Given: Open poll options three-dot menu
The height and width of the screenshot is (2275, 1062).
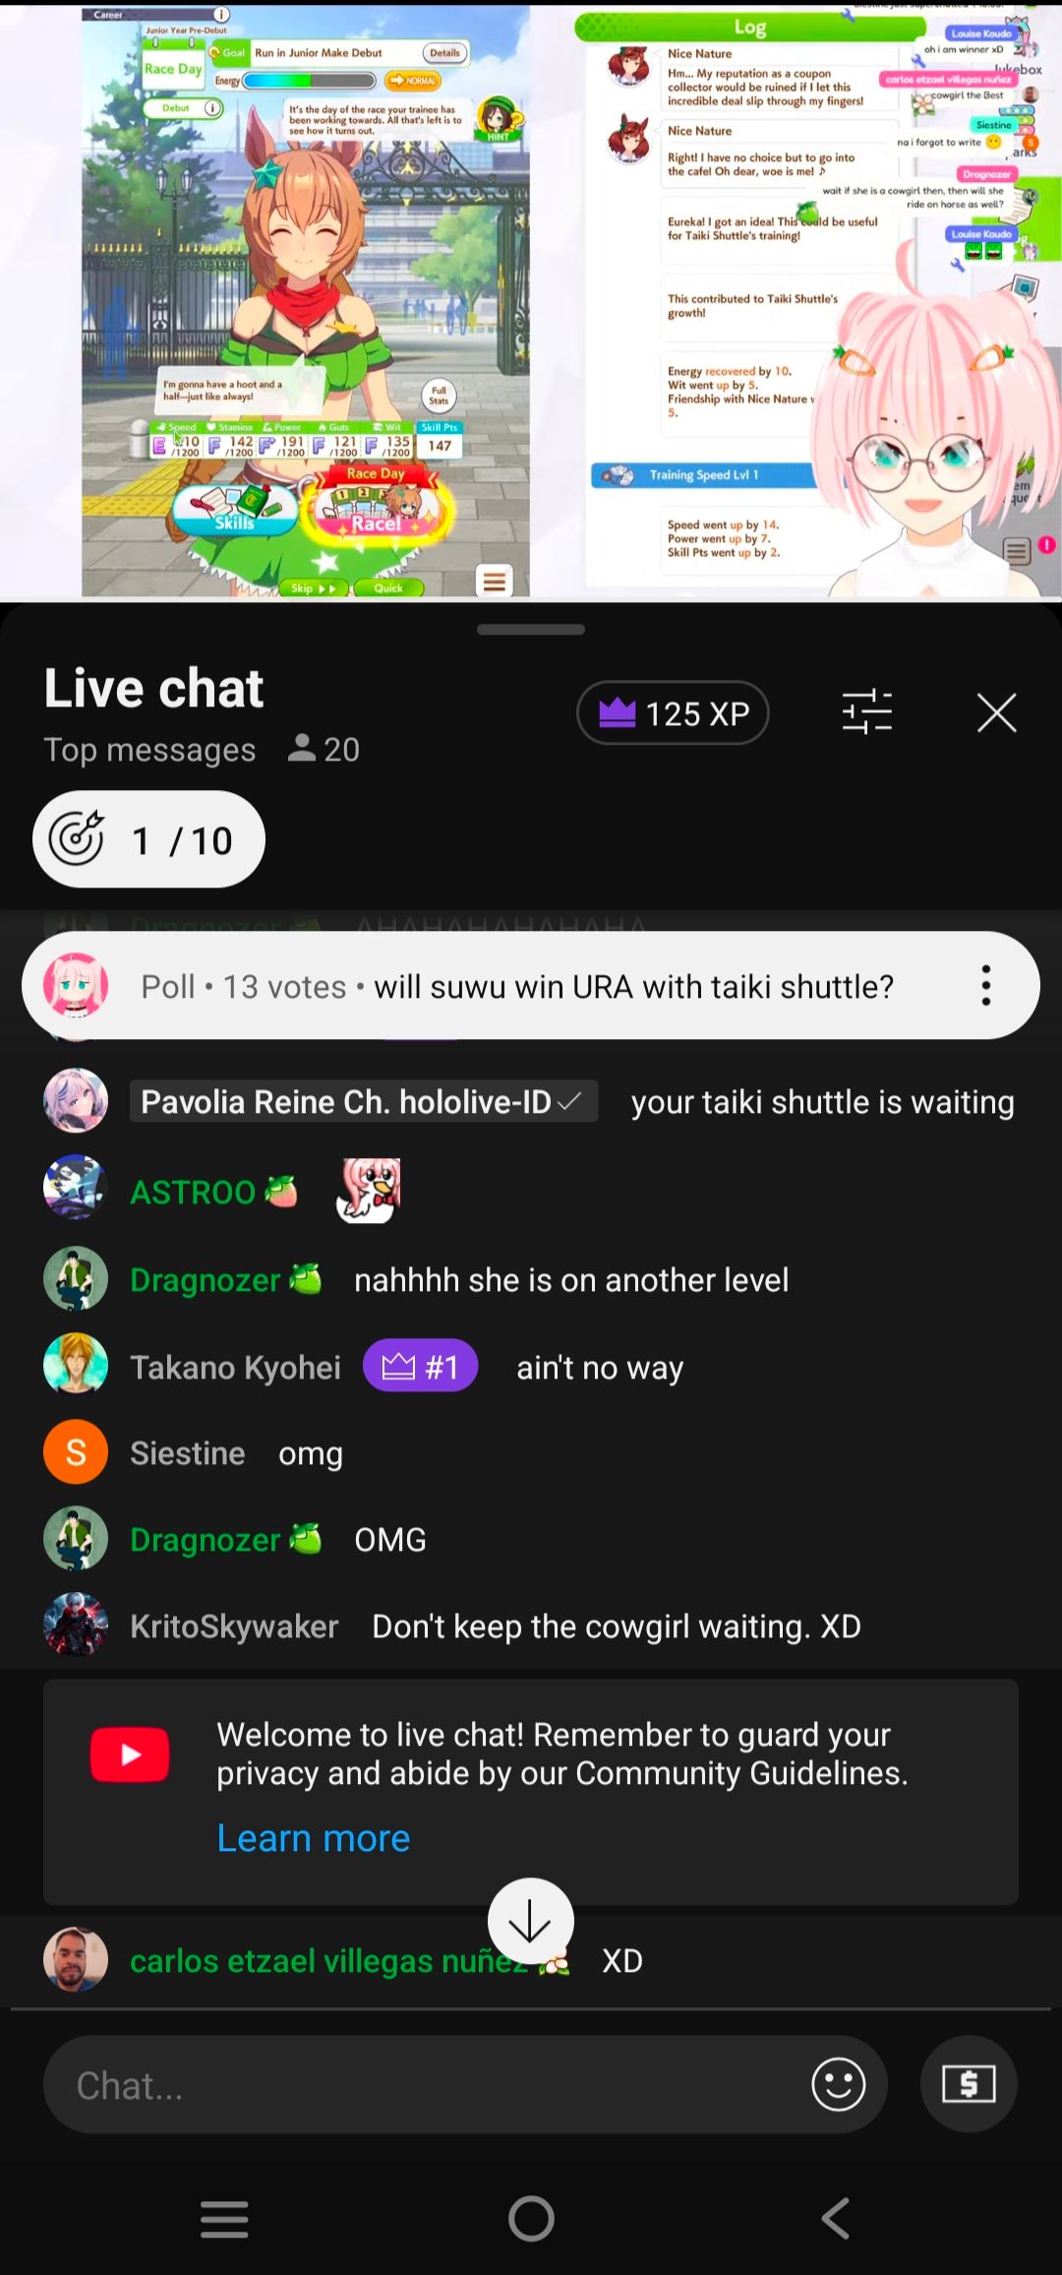Looking at the screenshot, I should 985,985.
